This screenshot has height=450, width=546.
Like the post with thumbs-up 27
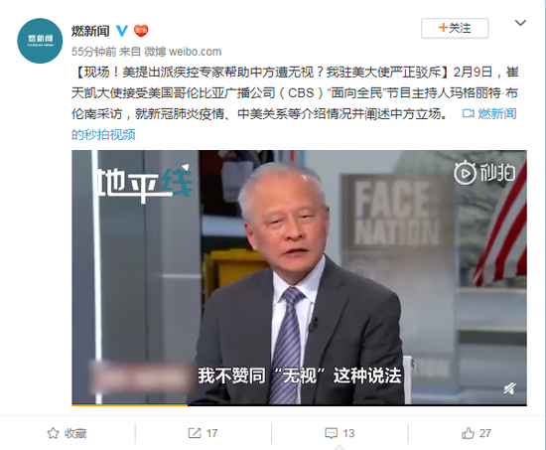click(476, 433)
